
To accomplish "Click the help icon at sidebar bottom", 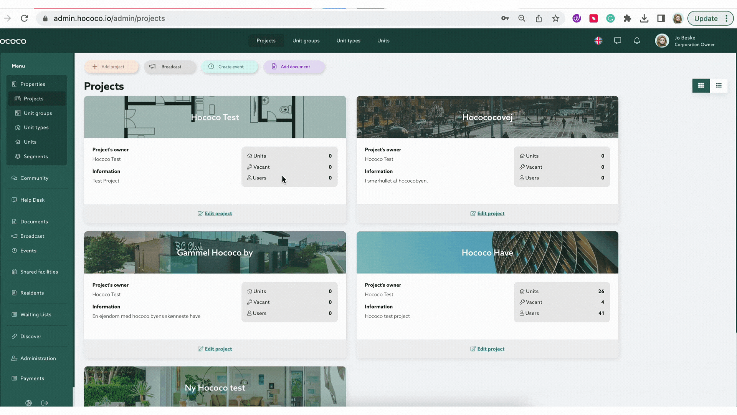I will [x=28, y=403].
